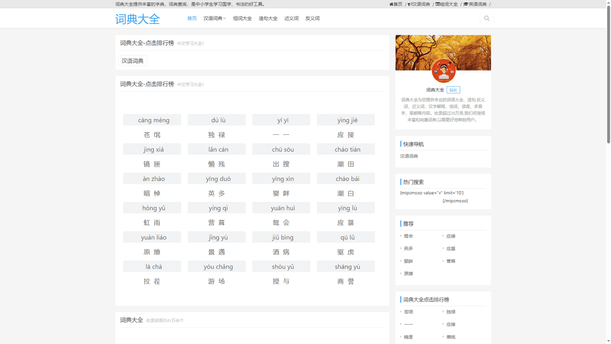Open the word 营葺 in grid
Image resolution: width=611 pixels, height=344 pixels.
[x=216, y=223]
